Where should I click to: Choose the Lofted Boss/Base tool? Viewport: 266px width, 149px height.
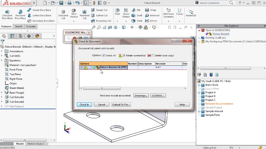(x=39, y=15)
